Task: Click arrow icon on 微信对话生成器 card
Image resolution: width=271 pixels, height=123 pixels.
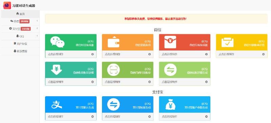Action: click(92, 54)
